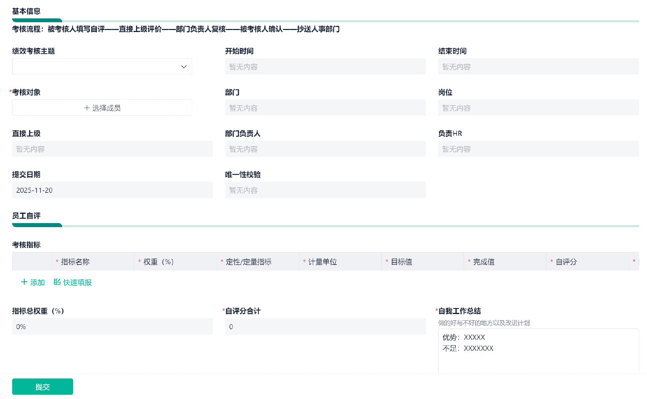The height and width of the screenshot is (399, 647).
Task: Click the 指标名称 column header
Action: [x=75, y=262]
